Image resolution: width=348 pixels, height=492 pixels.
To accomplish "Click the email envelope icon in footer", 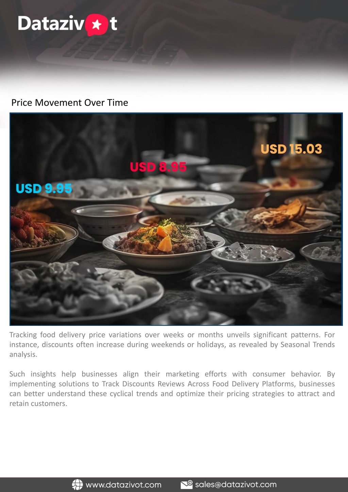I will [x=186, y=485].
